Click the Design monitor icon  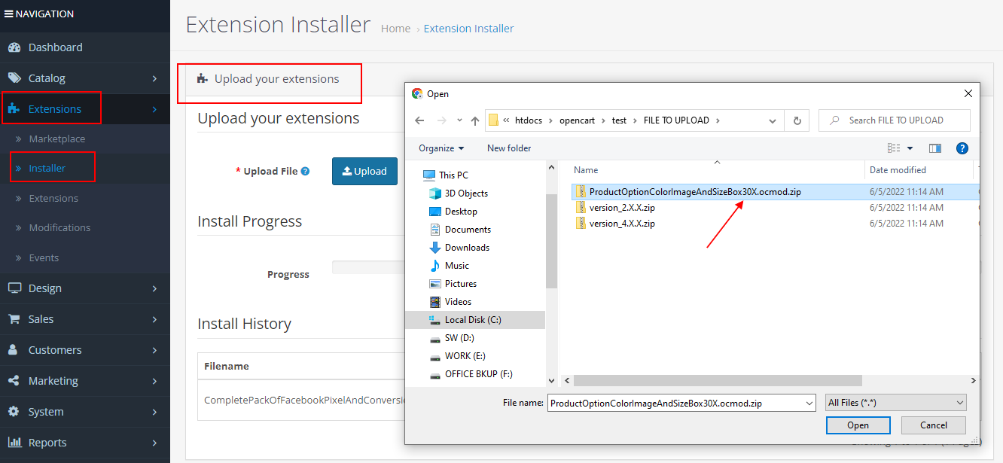coord(14,288)
